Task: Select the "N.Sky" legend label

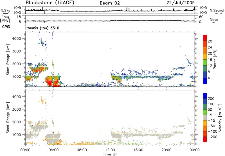Action: tap(5, 10)
